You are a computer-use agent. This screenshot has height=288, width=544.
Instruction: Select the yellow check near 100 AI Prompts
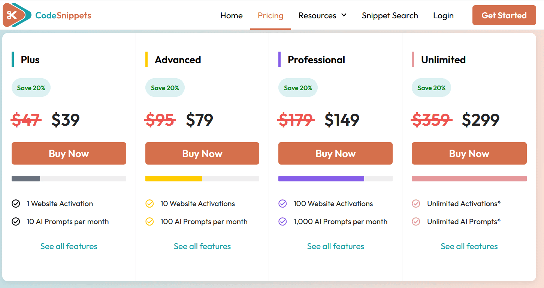(x=149, y=221)
